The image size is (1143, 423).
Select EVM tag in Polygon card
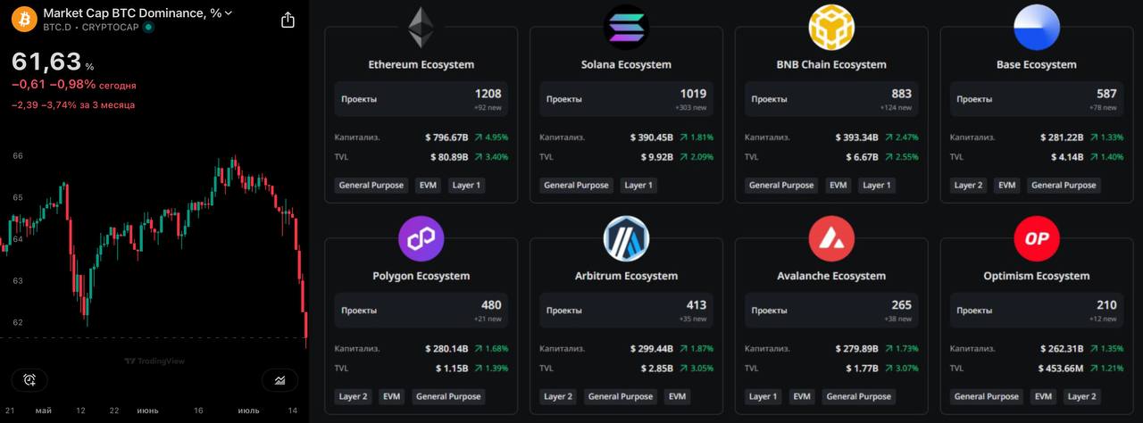(x=392, y=396)
